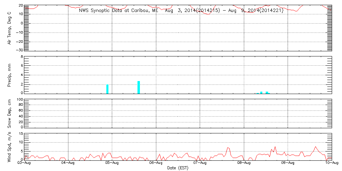The height and width of the screenshot is (171, 342).
Task: Click the Snow Dep, cm axis label
Action: (9, 113)
